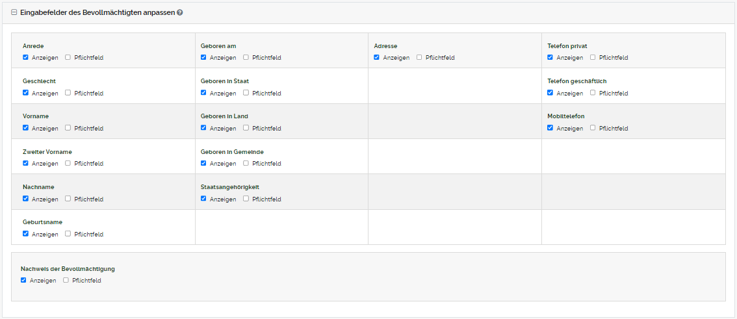Uncheck Anzeigen for Adresse

pyautogui.click(x=377, y=57)
